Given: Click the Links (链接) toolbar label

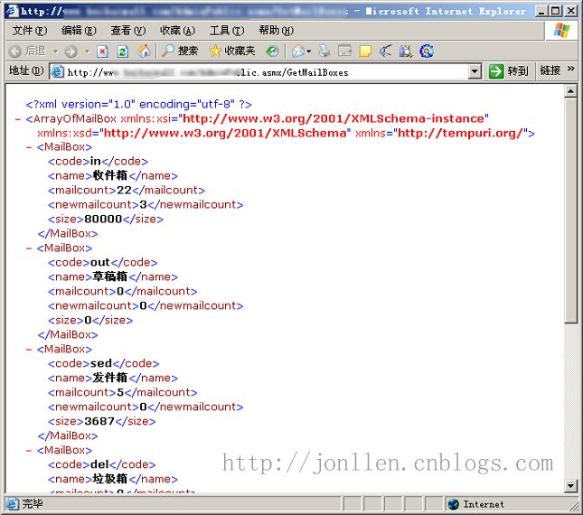Looking at the screenshot, I should (x=550, y=70).
